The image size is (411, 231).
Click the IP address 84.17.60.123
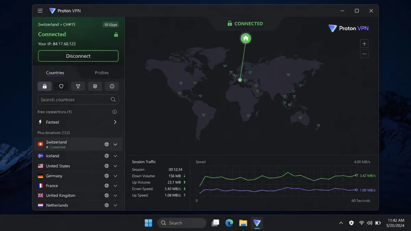(64, 44)
